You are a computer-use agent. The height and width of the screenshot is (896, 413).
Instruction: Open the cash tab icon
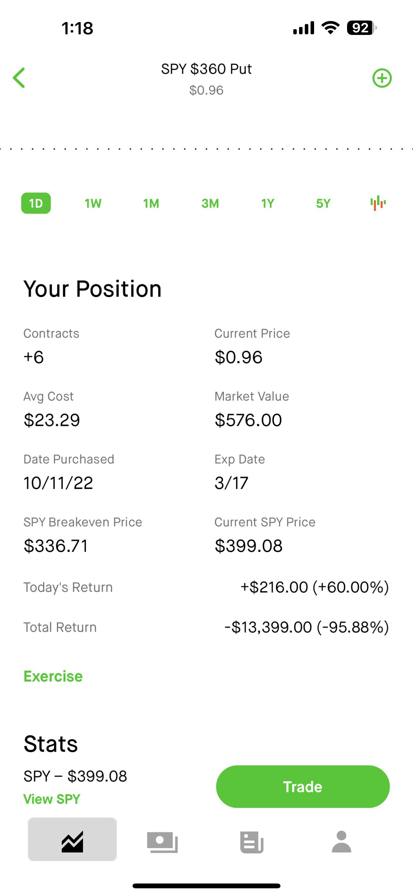162,842
